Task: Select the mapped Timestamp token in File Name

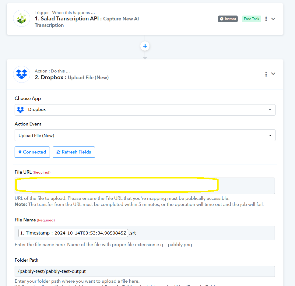Action: point(73,233)
